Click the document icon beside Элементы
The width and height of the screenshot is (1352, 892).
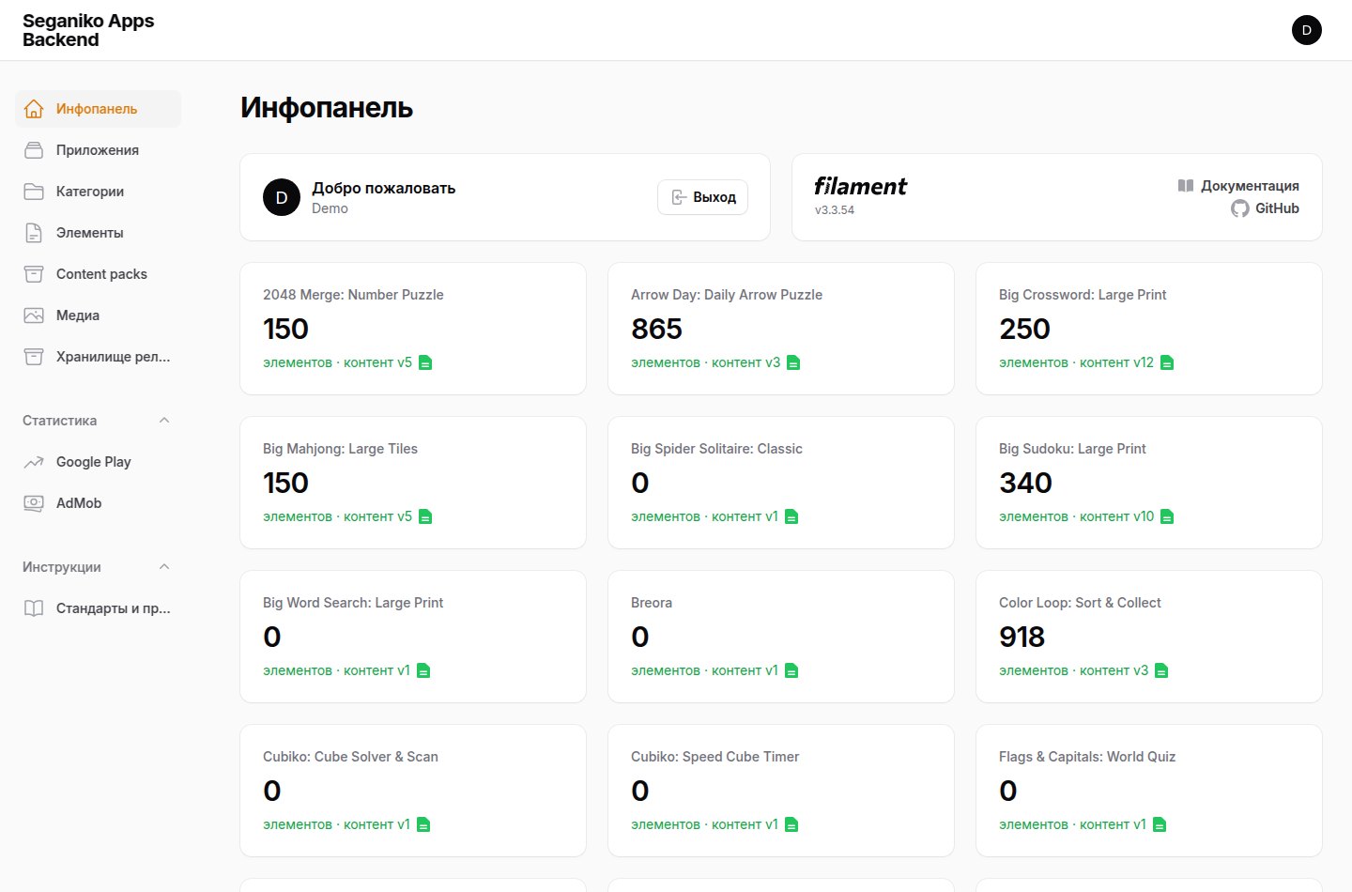coord(34,233)
